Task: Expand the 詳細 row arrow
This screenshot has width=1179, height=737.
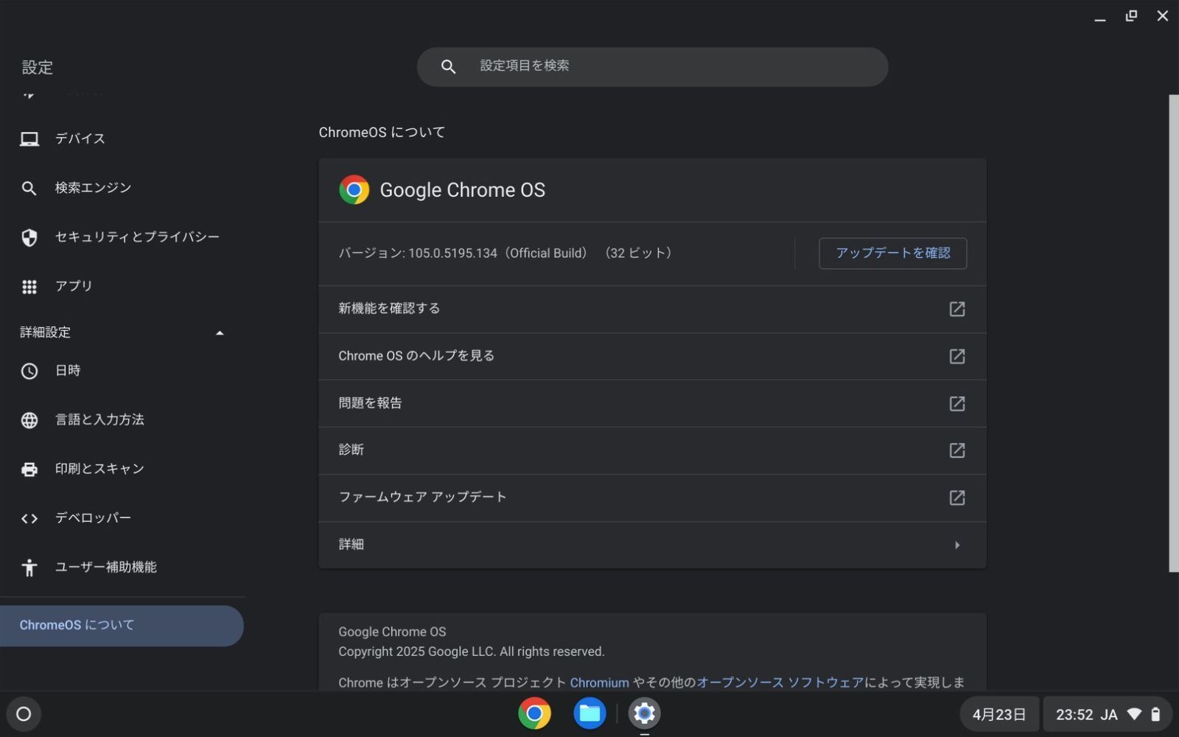Action: [957, 545]
